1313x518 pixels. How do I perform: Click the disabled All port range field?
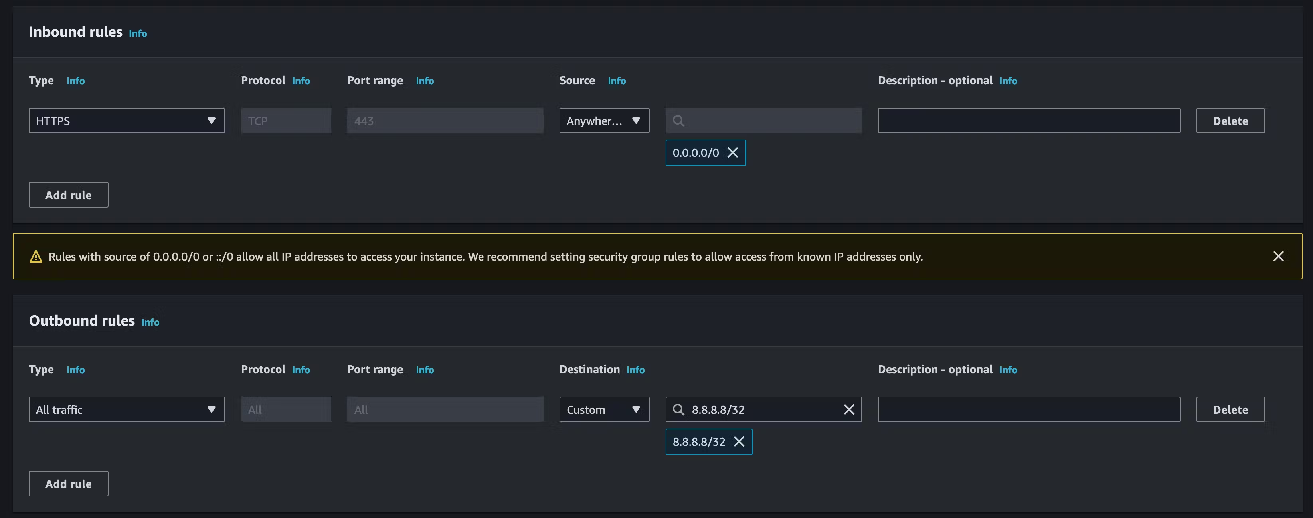point(445,409)
